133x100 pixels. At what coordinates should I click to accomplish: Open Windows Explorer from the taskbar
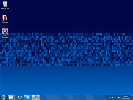[x=11, y=98]
